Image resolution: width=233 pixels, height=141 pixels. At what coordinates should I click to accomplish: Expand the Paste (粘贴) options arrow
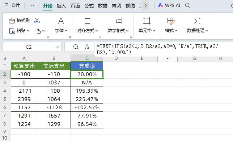coord(28,31)
